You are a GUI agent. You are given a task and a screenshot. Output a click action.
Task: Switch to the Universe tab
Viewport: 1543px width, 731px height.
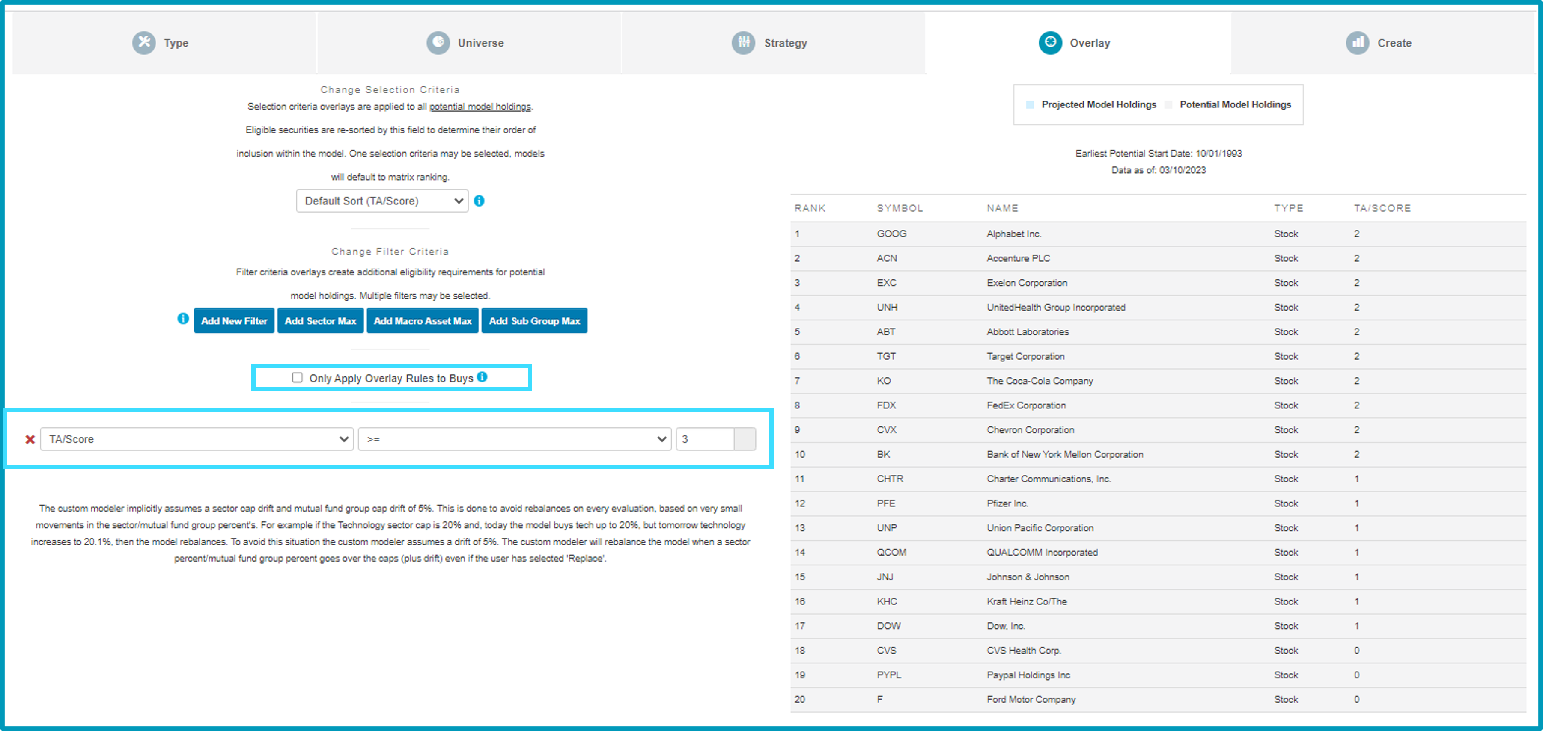point(469,43)
